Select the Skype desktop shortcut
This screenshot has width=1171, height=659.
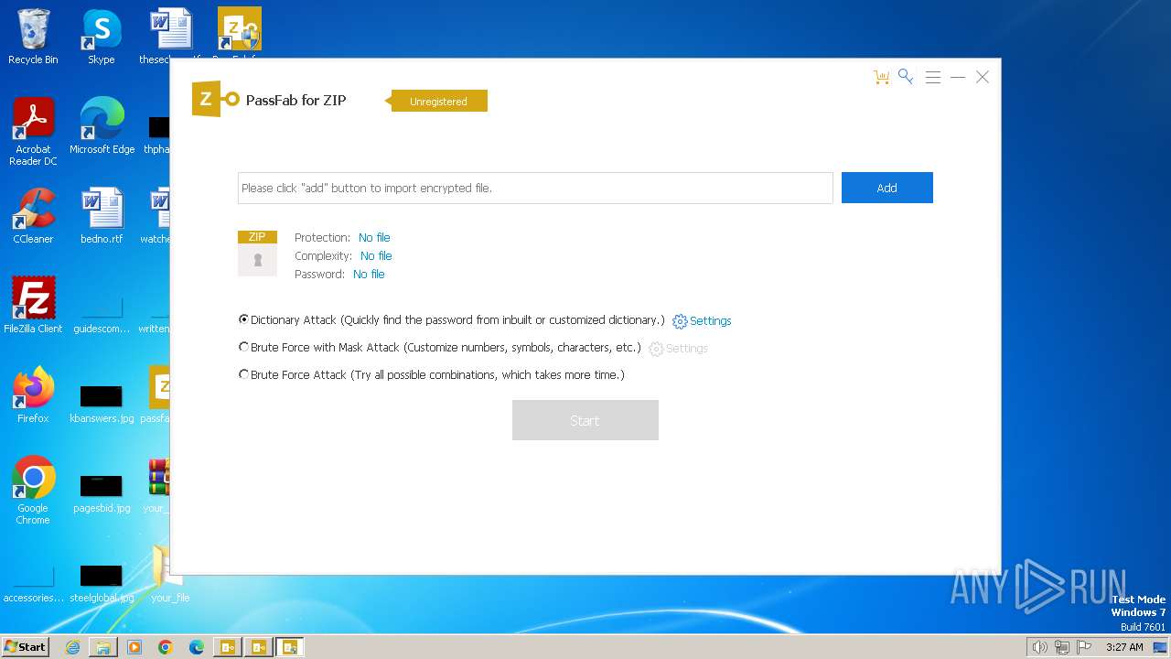[x=101, y=38]
